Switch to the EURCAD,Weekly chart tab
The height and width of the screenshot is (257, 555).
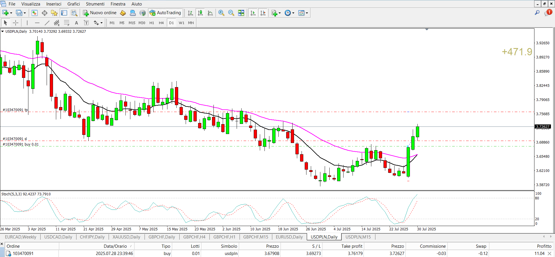[x=21, y=237]
